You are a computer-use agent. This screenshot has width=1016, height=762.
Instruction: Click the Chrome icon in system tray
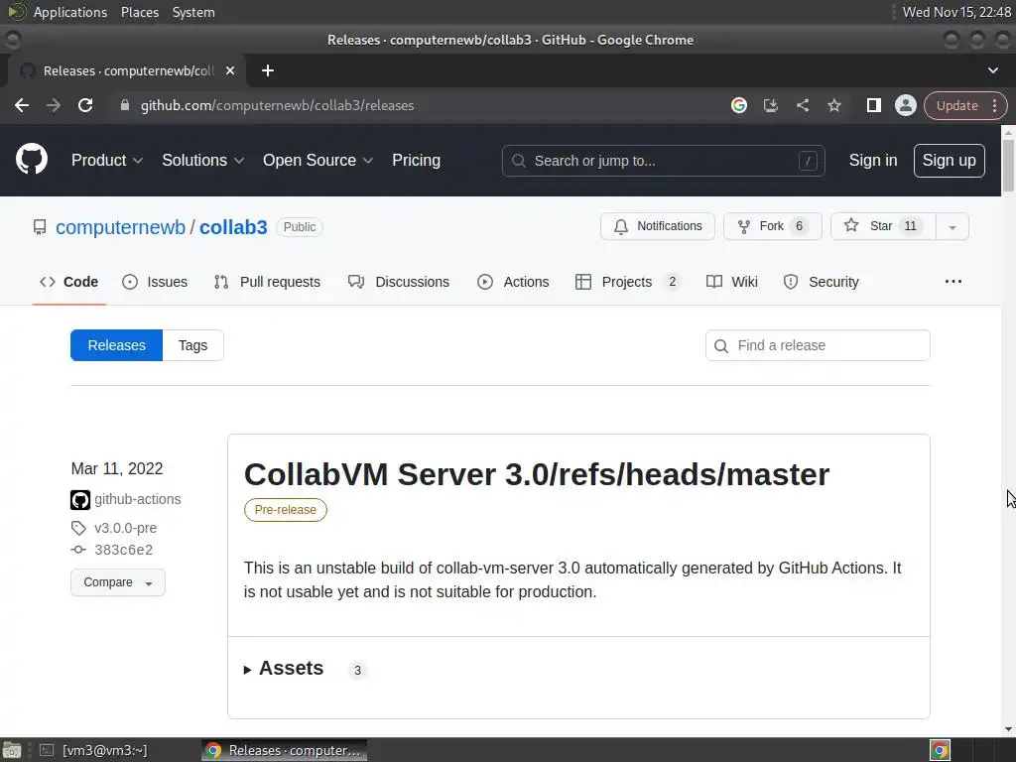pos(941,750)
